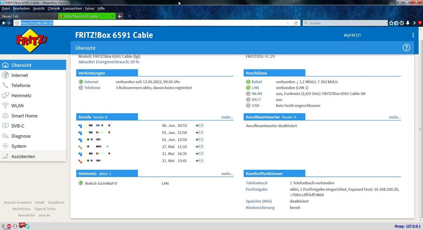Open Diagnose in the sidebar
This screenshot has height=230, width=423.
point(33,136)
